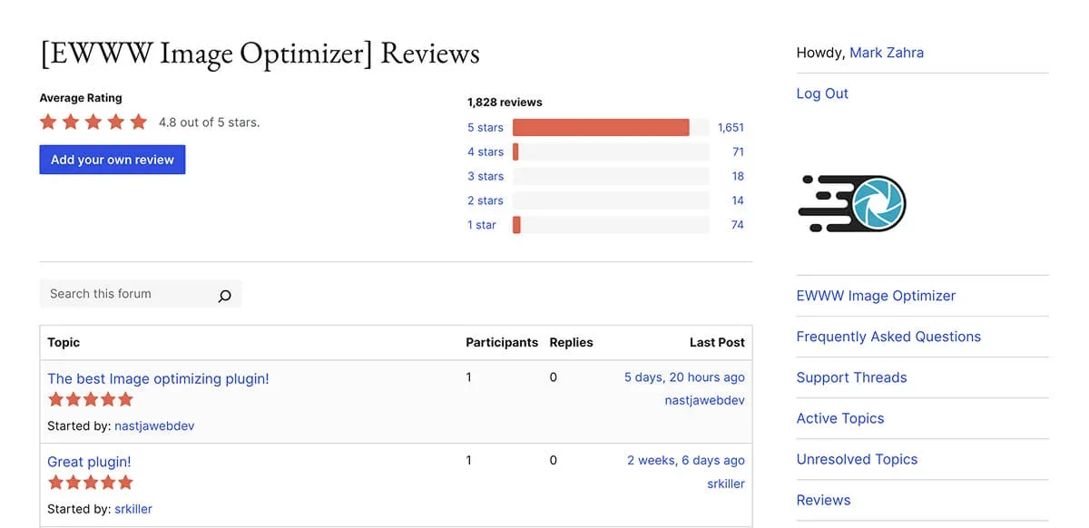The height and width of the screenshot is (528, 1089).
Task: Click star rating under 'The best Image optimizing plugin!'
Action: point(91,399)
